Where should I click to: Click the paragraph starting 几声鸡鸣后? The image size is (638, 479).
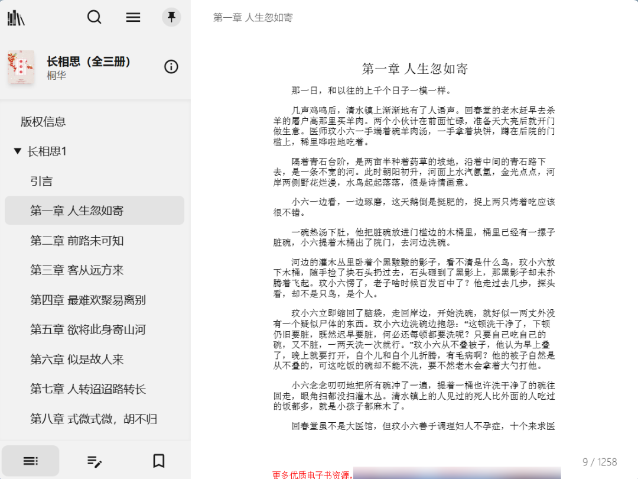(x=414, y=126)
